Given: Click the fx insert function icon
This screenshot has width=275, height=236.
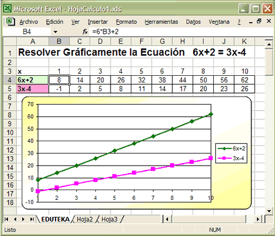Looking at the screenshot, I should coord(85,32).
